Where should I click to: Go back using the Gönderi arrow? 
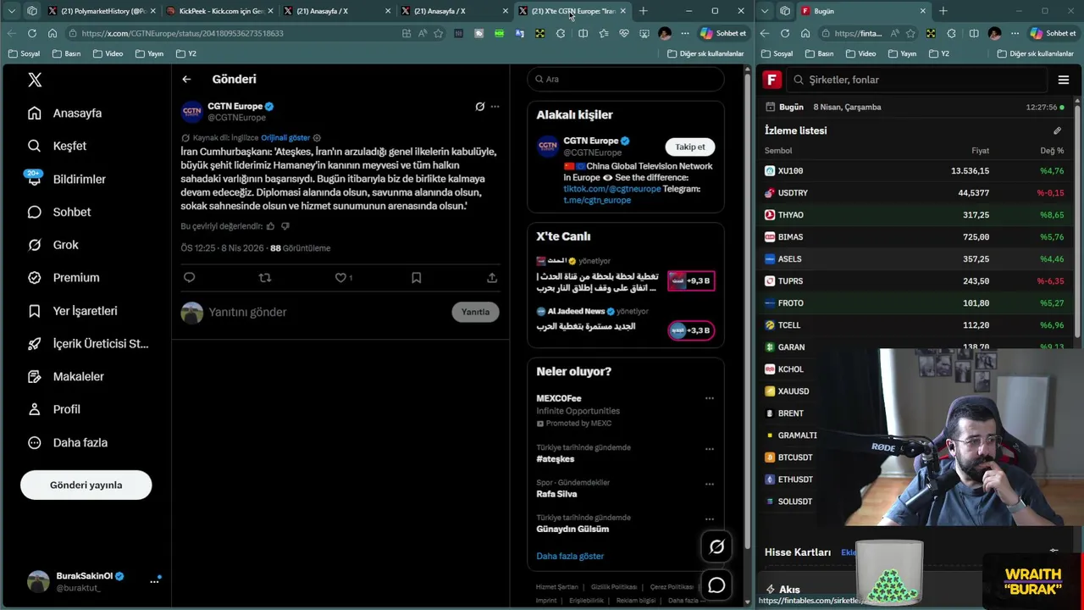coord(186,79)
